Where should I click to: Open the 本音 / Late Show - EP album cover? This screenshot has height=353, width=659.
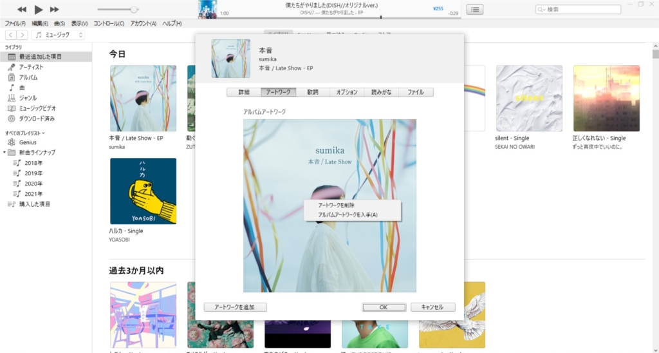point(144,98)
